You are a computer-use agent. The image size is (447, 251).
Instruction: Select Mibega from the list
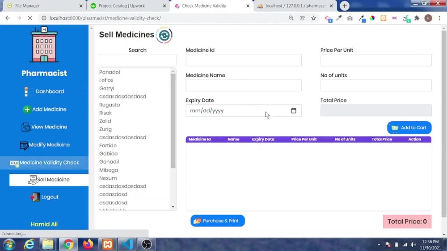tap(109, 170)
